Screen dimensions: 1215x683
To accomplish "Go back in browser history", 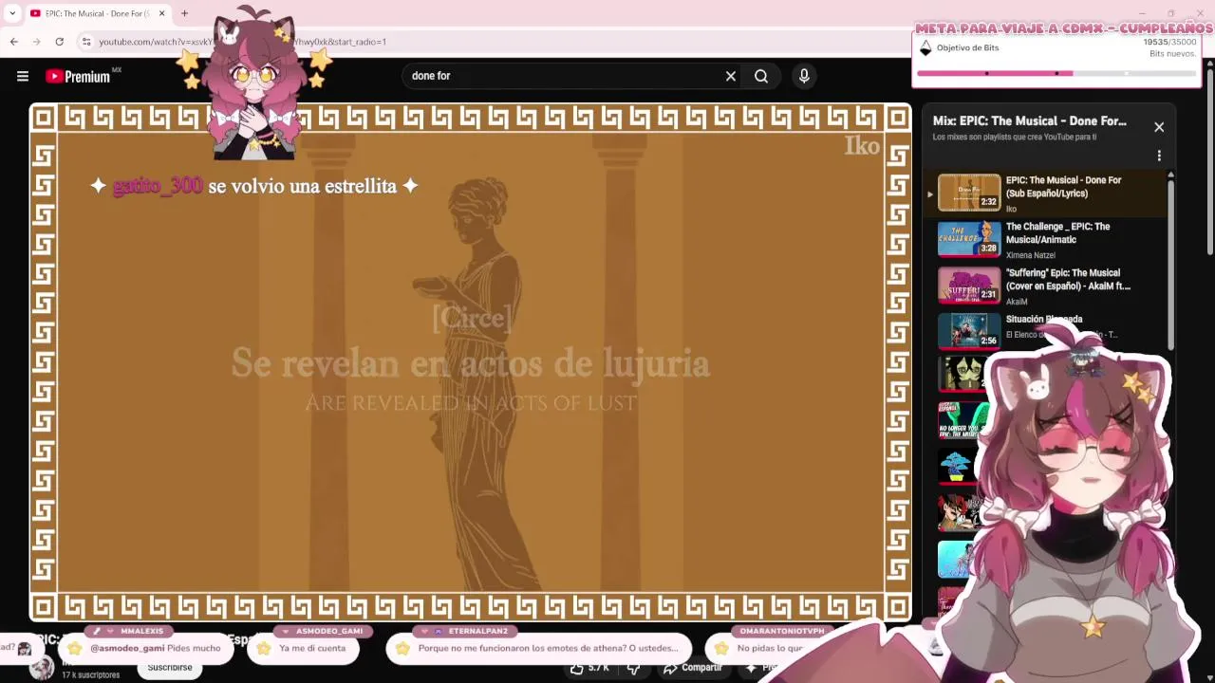I will pyautogui.click(x=13, y=42).
